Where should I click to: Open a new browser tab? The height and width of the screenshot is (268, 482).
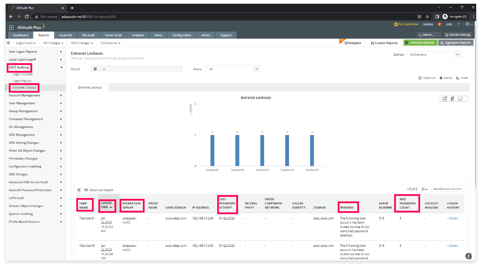pos(72,8)
